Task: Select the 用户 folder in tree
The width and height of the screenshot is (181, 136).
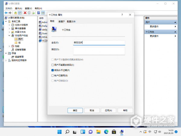Action: [19, 39]
